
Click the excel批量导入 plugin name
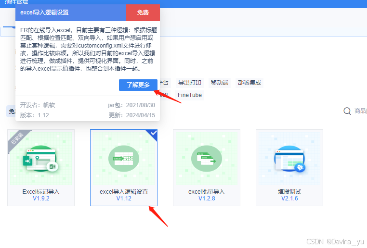[207, 192]
